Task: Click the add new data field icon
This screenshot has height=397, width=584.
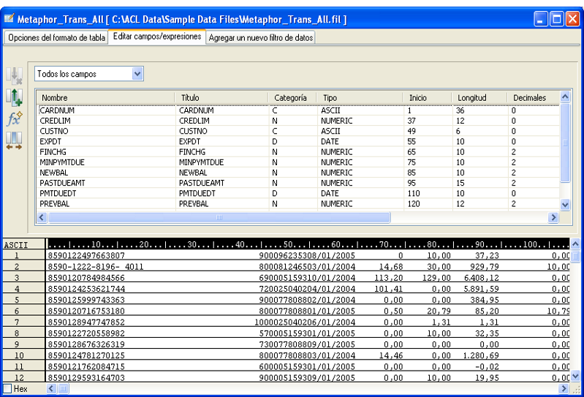Action: click(14, 96)
